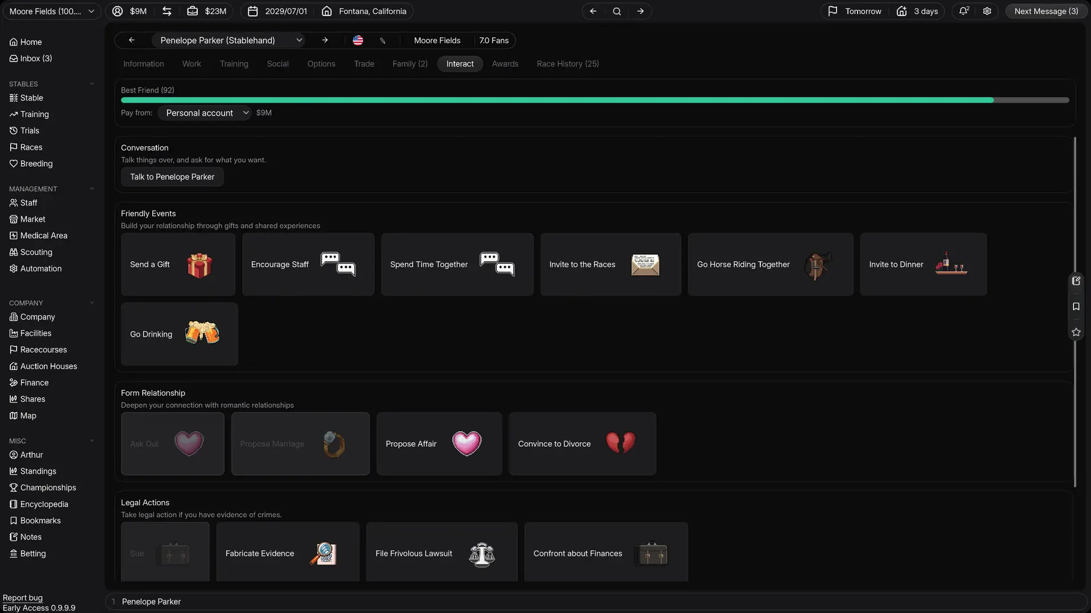Click the search magnifier icon

click(617, 11)
